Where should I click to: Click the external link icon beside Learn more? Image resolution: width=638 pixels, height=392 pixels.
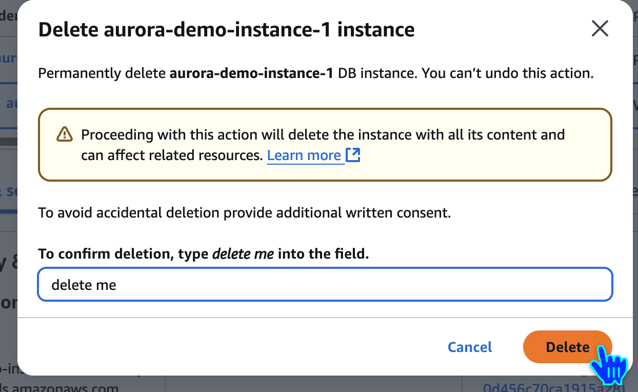(x=353, y=155)
